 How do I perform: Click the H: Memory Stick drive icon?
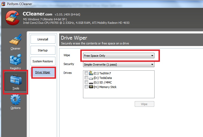(x=91, y=87)
